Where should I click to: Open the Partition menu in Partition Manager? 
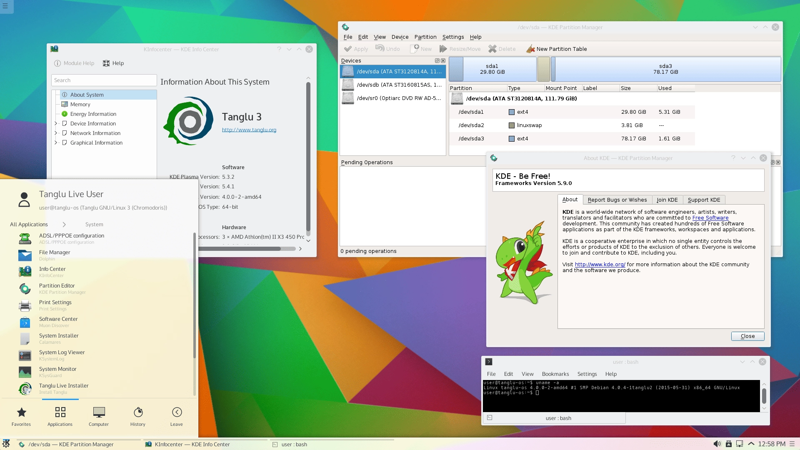click(x=425, y=37)
